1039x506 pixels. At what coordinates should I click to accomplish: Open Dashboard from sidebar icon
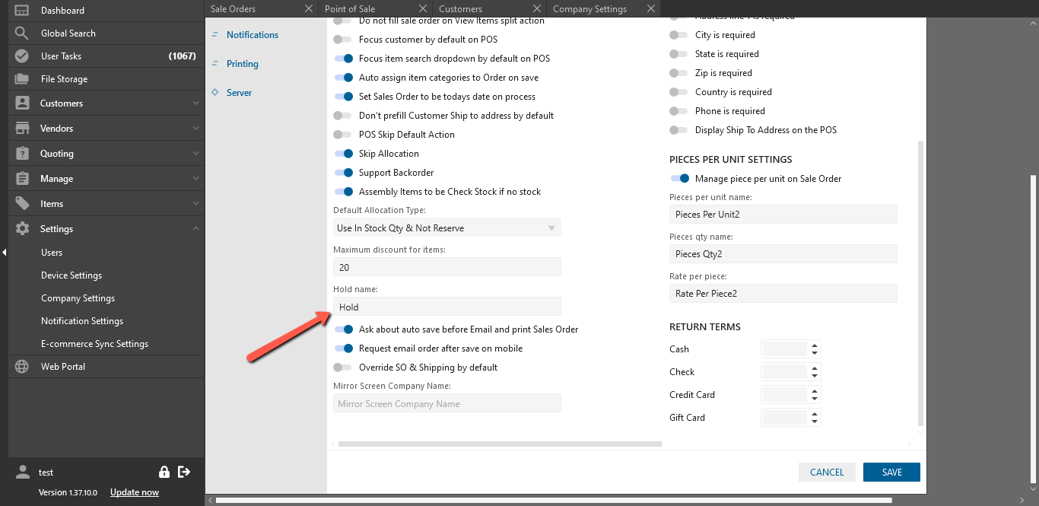pos(22,11)
